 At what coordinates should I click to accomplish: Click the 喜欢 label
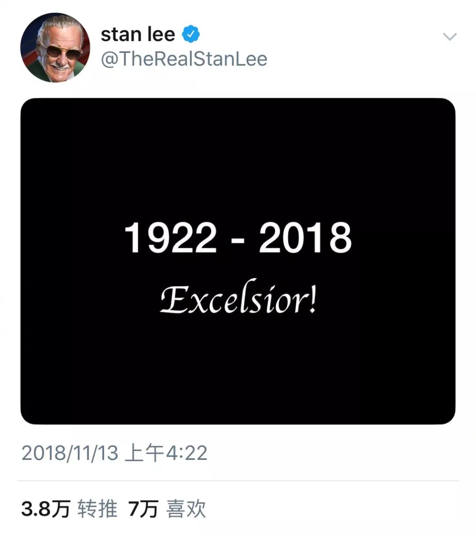tap(186, 509)
